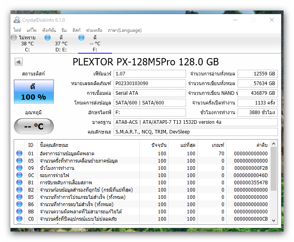Screen dimensions: 294x242
Task: Click status circle of attribute row 09
Action: pyautogui.click(x=19, y=168)
